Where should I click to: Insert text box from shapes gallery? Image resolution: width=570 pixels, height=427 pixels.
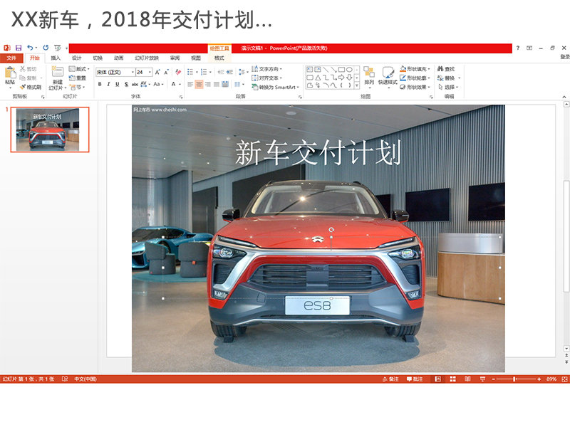[x=310, y=69]
